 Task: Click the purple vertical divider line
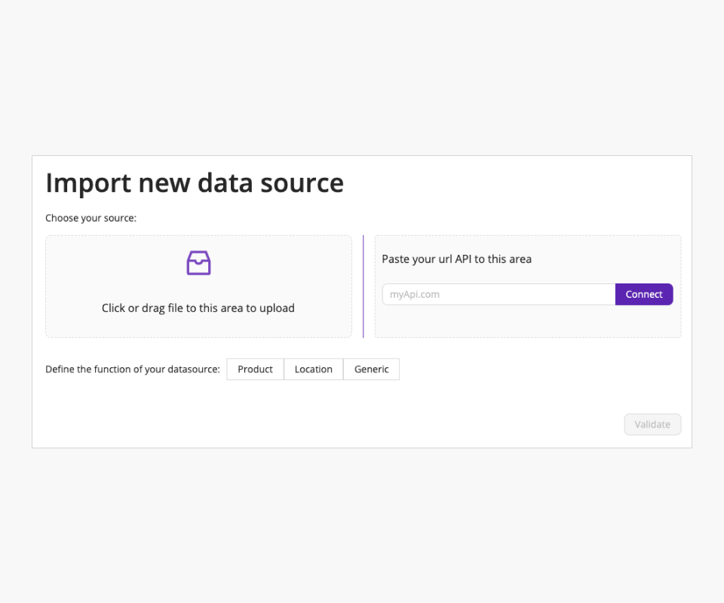point(364,286)
